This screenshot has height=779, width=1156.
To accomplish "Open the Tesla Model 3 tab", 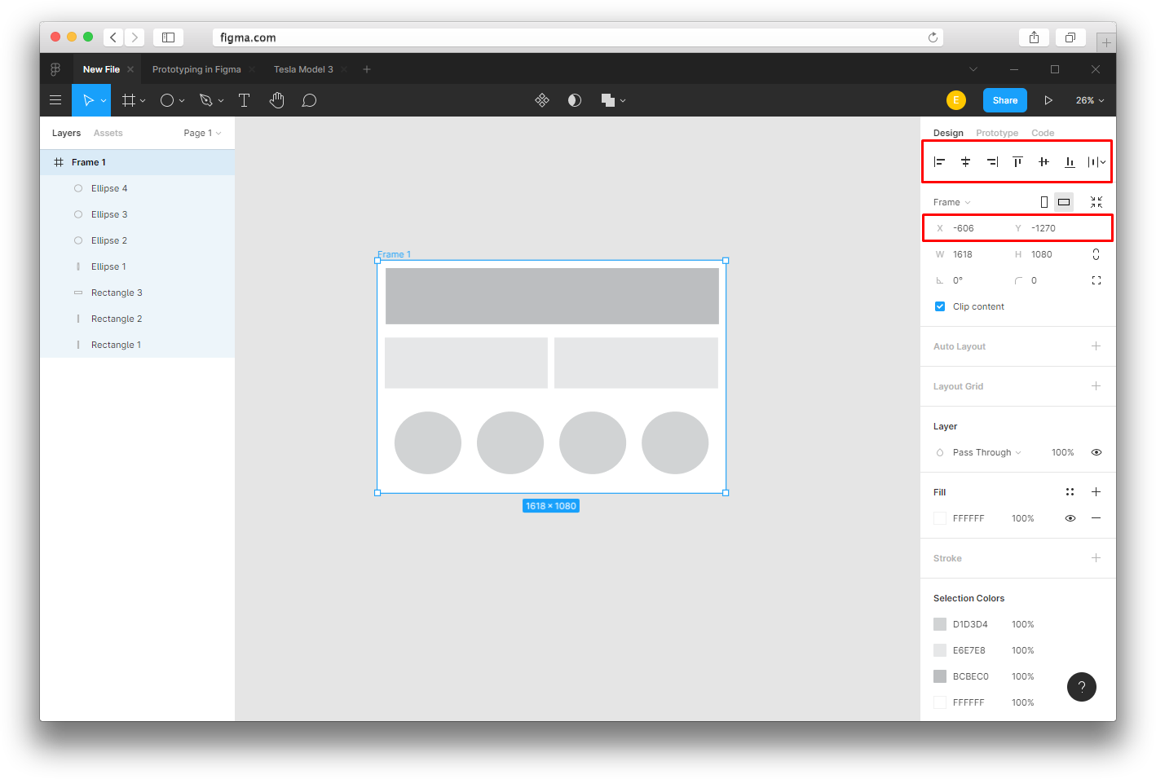I will click(303, 69).
